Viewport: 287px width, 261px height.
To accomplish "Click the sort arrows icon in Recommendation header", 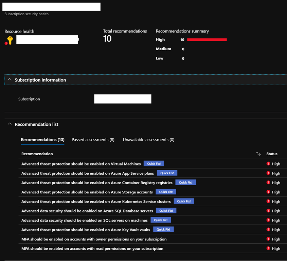I will click(x=258, y=154).
